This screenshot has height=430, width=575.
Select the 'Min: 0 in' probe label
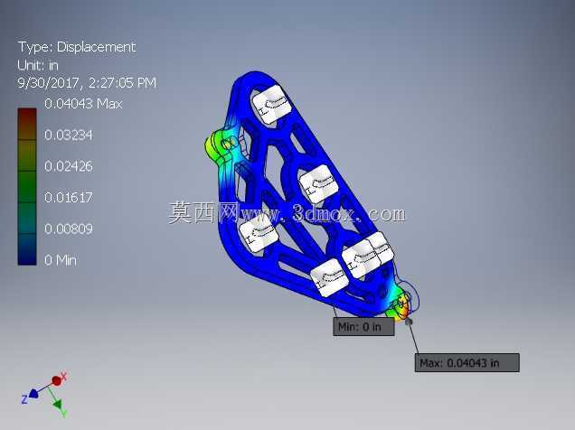tap(363, 326)
